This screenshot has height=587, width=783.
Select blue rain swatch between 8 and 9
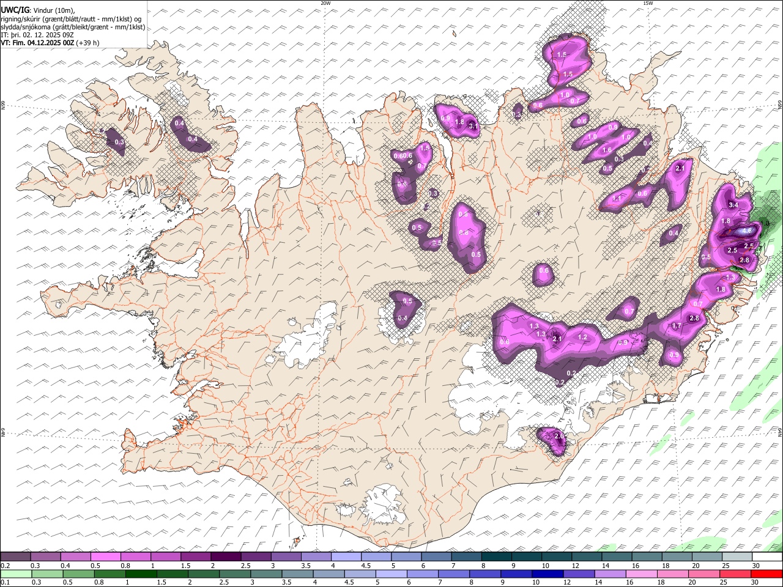(486, 574)
